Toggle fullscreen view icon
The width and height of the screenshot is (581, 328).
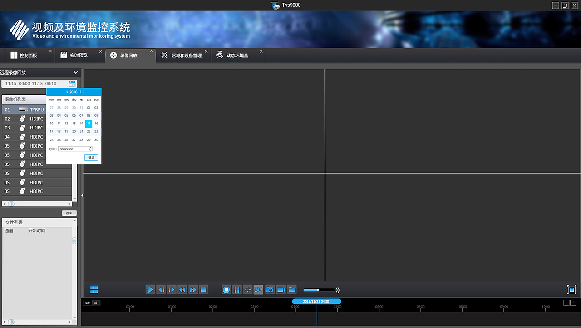click(x=571, y=289)
